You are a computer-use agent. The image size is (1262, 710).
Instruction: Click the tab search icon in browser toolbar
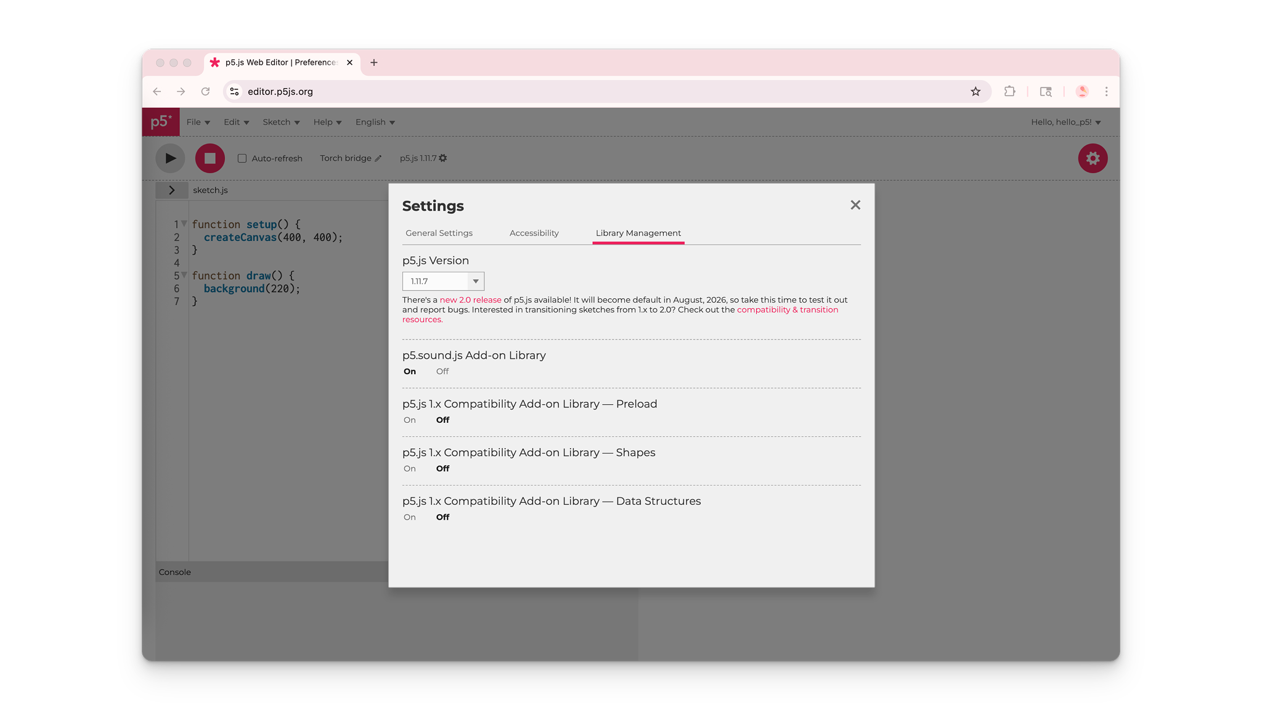coord(1046,91)
